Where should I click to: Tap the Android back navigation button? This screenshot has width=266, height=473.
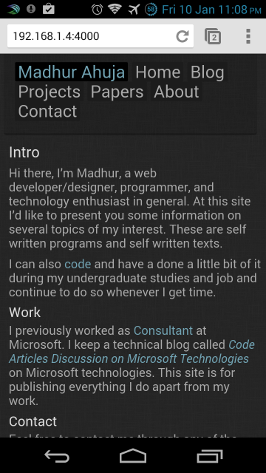point(57,456)
